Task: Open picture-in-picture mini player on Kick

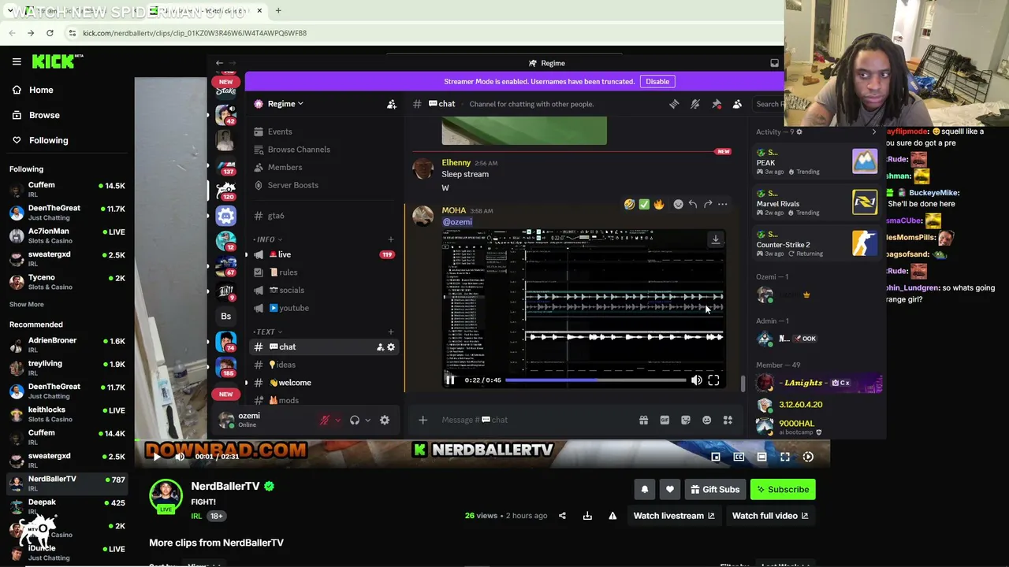Action: coord(716,457)
